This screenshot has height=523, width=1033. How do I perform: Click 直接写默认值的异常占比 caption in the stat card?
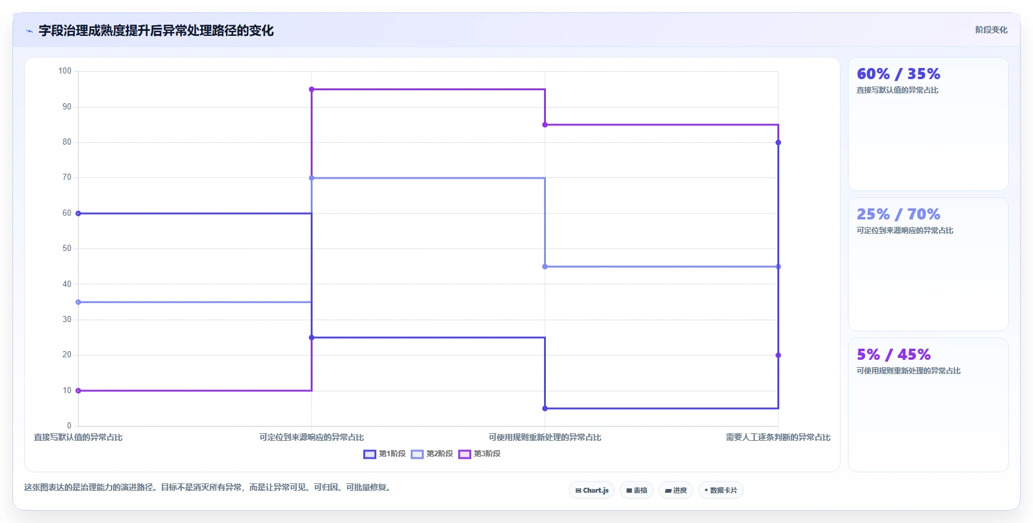(x=897, y=90)
